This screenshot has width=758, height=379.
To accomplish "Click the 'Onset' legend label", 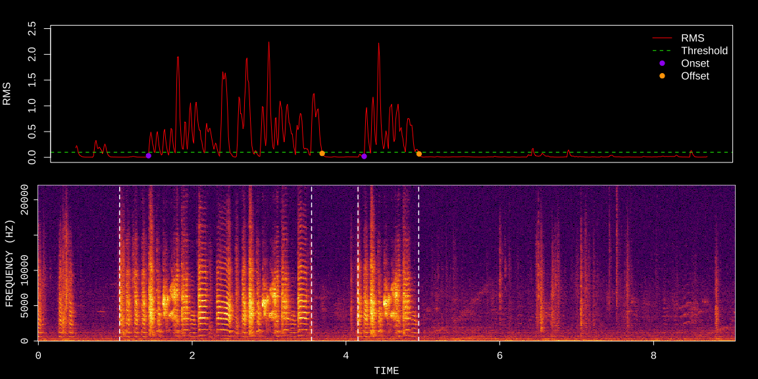I will (x=695, y=63).
